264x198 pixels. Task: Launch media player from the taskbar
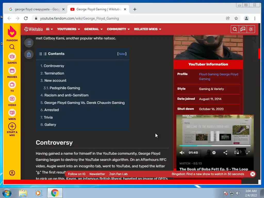coord(38,193)
